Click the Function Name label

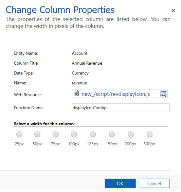pyautogui.click(x=29, y=108)
